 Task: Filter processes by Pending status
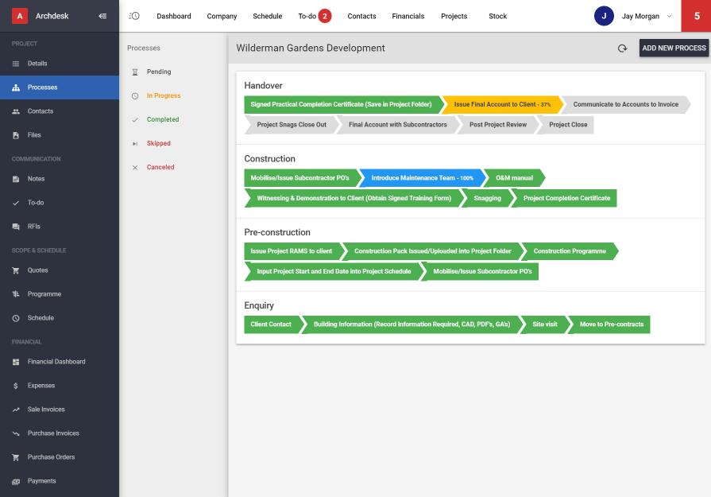coord(159,72)
